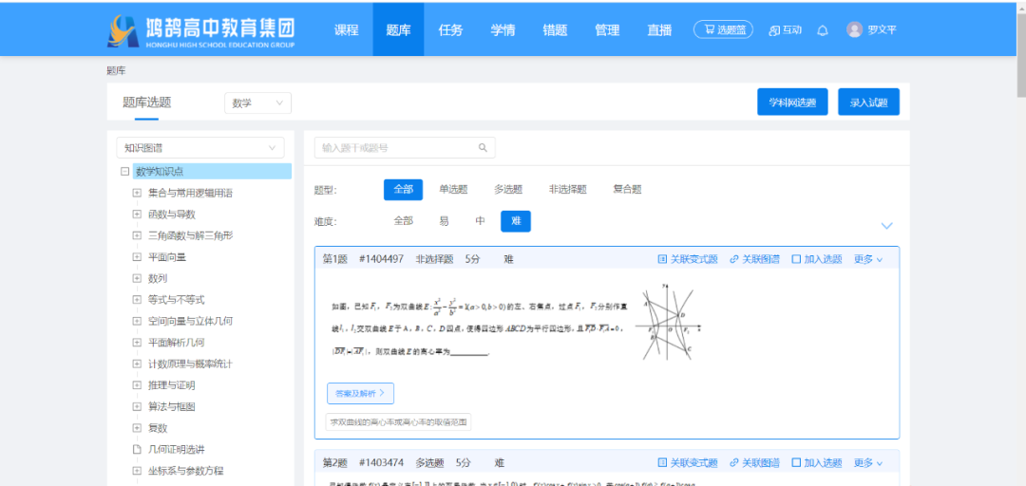Click the 答案及解析 button

pyautogui.click(x=360, y=393)
